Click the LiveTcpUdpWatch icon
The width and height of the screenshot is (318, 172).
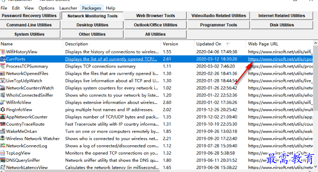pos(3,81)
